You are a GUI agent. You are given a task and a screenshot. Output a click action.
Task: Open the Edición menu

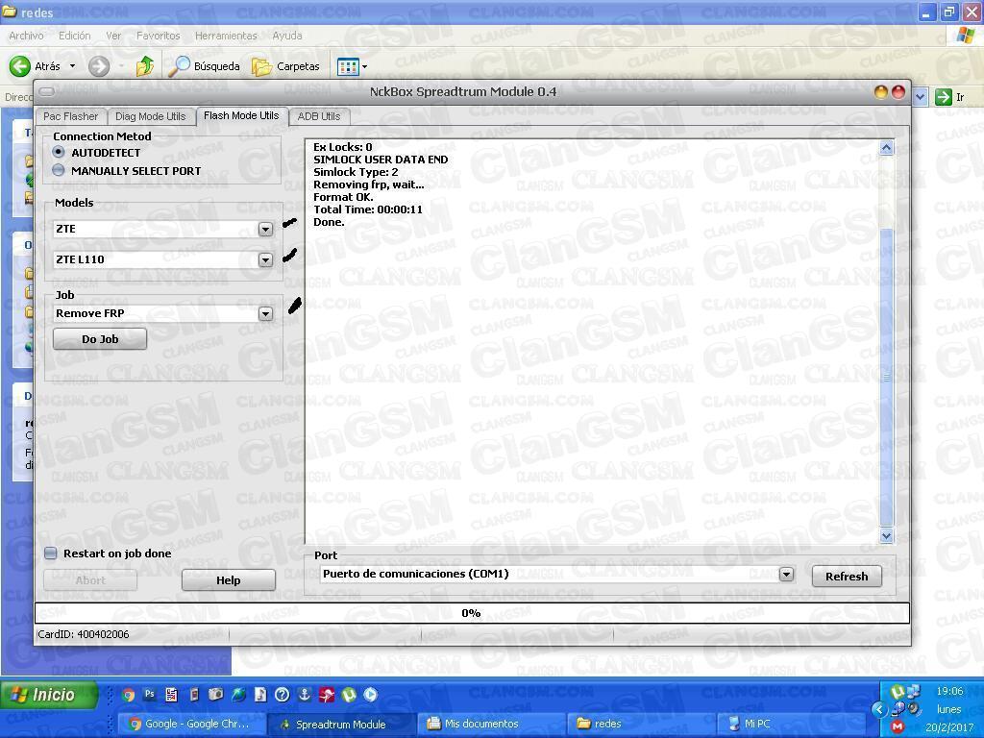(75, 36)
